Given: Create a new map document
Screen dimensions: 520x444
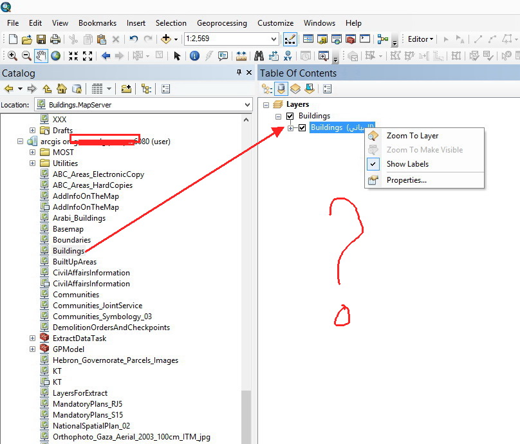Looking at the screenshot, I should click(x=13, y=39).
